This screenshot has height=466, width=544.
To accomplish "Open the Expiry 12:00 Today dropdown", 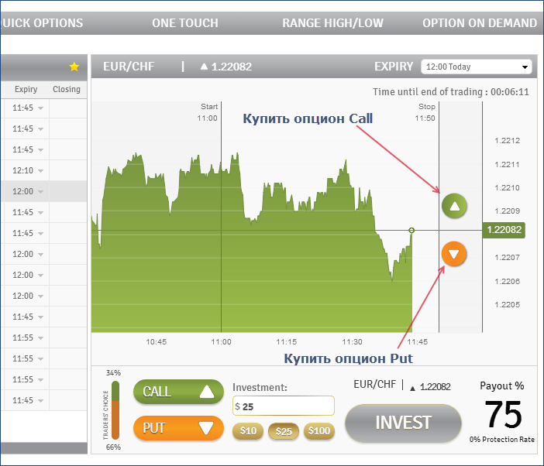I will 476,67.
